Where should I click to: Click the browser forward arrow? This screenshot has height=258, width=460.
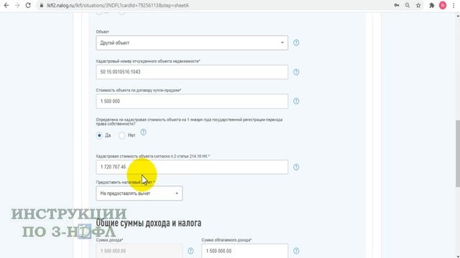(x=17, y=5)
